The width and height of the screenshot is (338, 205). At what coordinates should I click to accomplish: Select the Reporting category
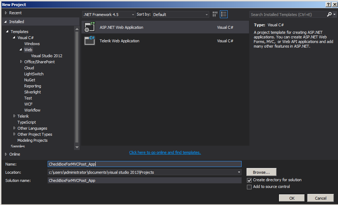coord(32,86)
